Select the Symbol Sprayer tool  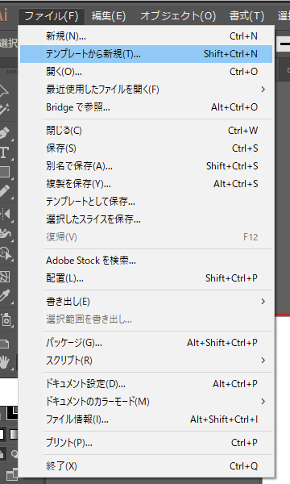6,319
